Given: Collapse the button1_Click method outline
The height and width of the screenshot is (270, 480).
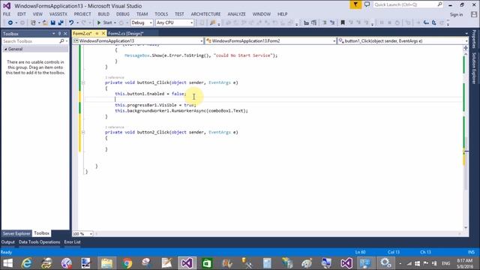Looking at the screenshot, I should coord(83,82).
